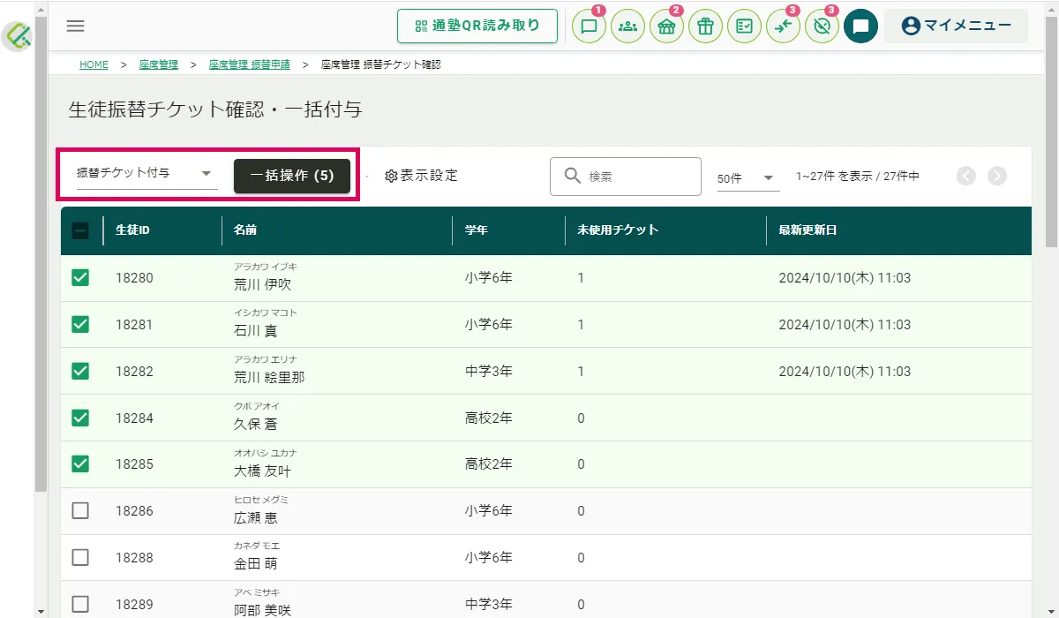This screenshot has width=1059, height=618.
Task: Open the school building icon with badge 2
Action: tap(666, 26)
